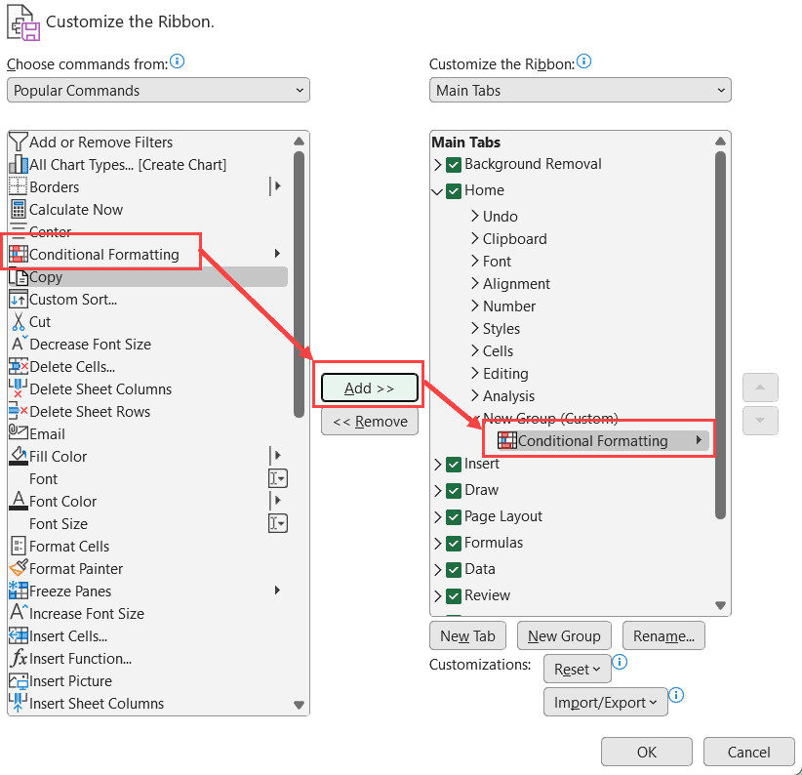Open the Import/Export dropdown button
This screenshot has width=802, height=775.
tap(605, 702)
